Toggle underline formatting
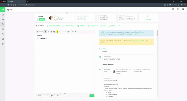 tap(51, 32)
